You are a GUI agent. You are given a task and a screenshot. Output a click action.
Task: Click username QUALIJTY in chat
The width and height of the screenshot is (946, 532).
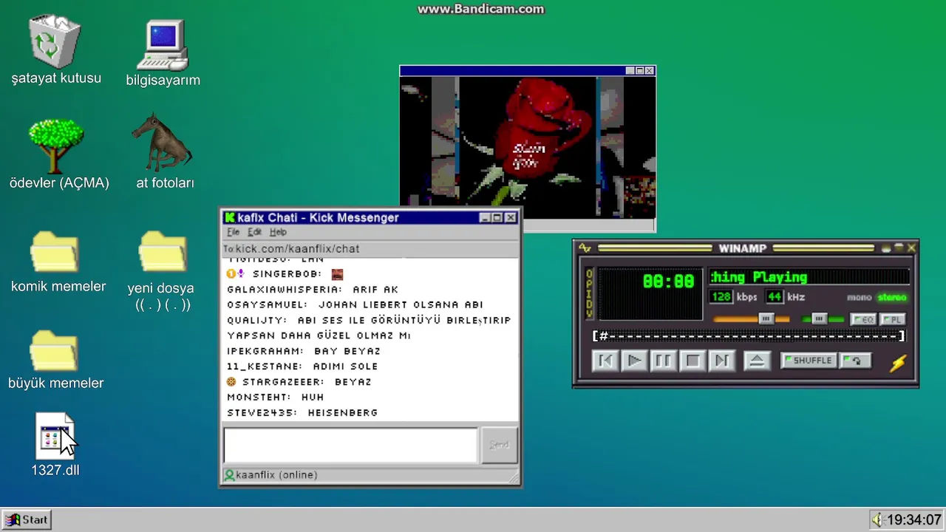click(x=256, y=321)
